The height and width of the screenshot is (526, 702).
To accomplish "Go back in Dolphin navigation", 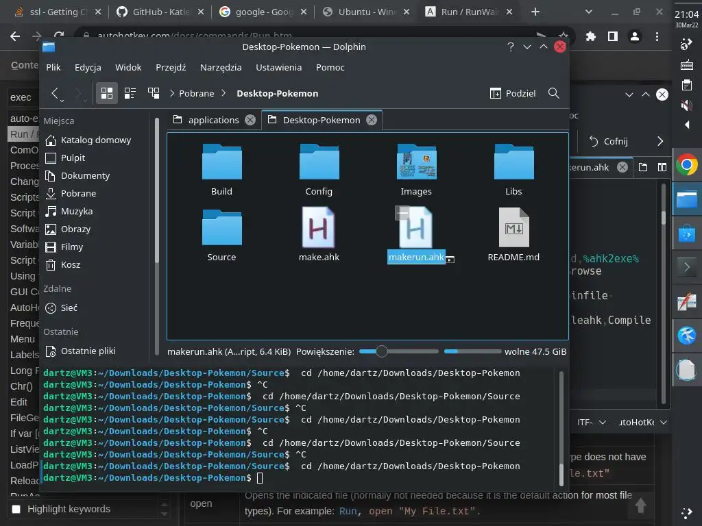I will pyautogui.click(x=55, y=93).
